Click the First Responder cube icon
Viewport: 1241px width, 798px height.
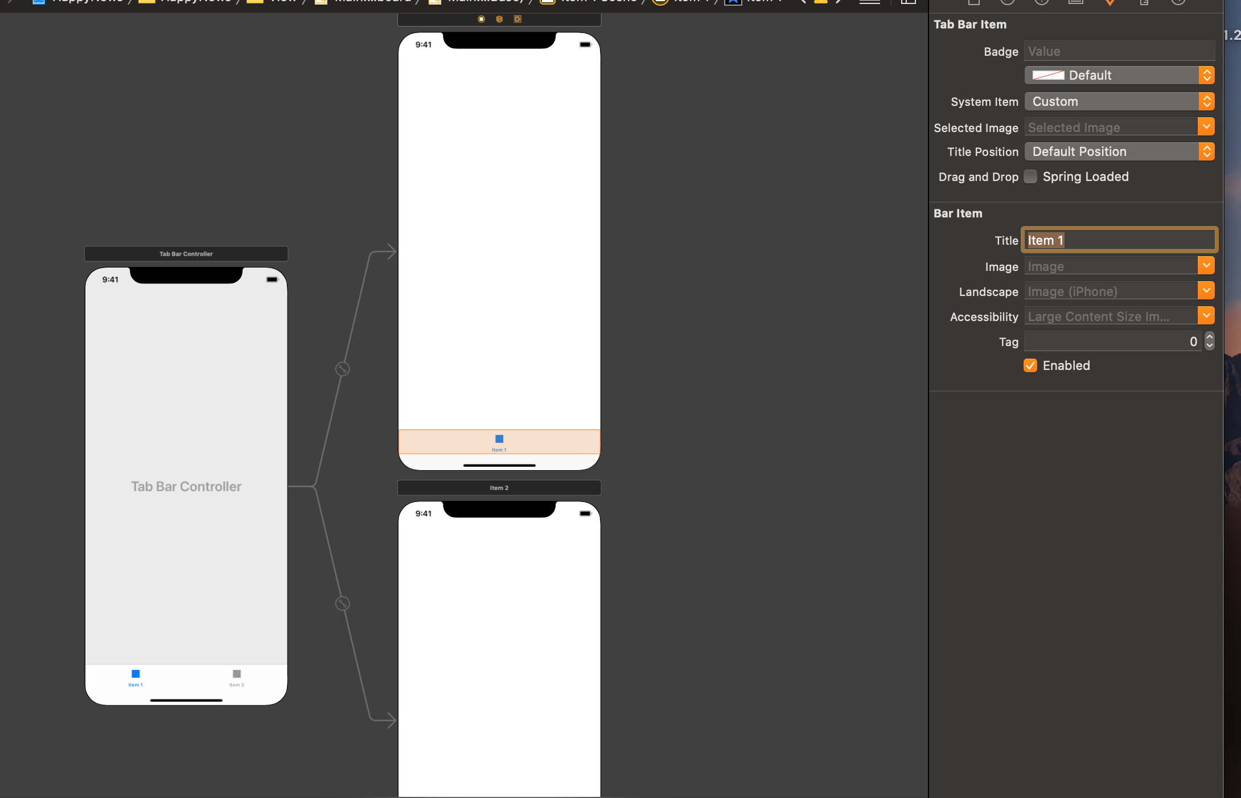point(499,19)
